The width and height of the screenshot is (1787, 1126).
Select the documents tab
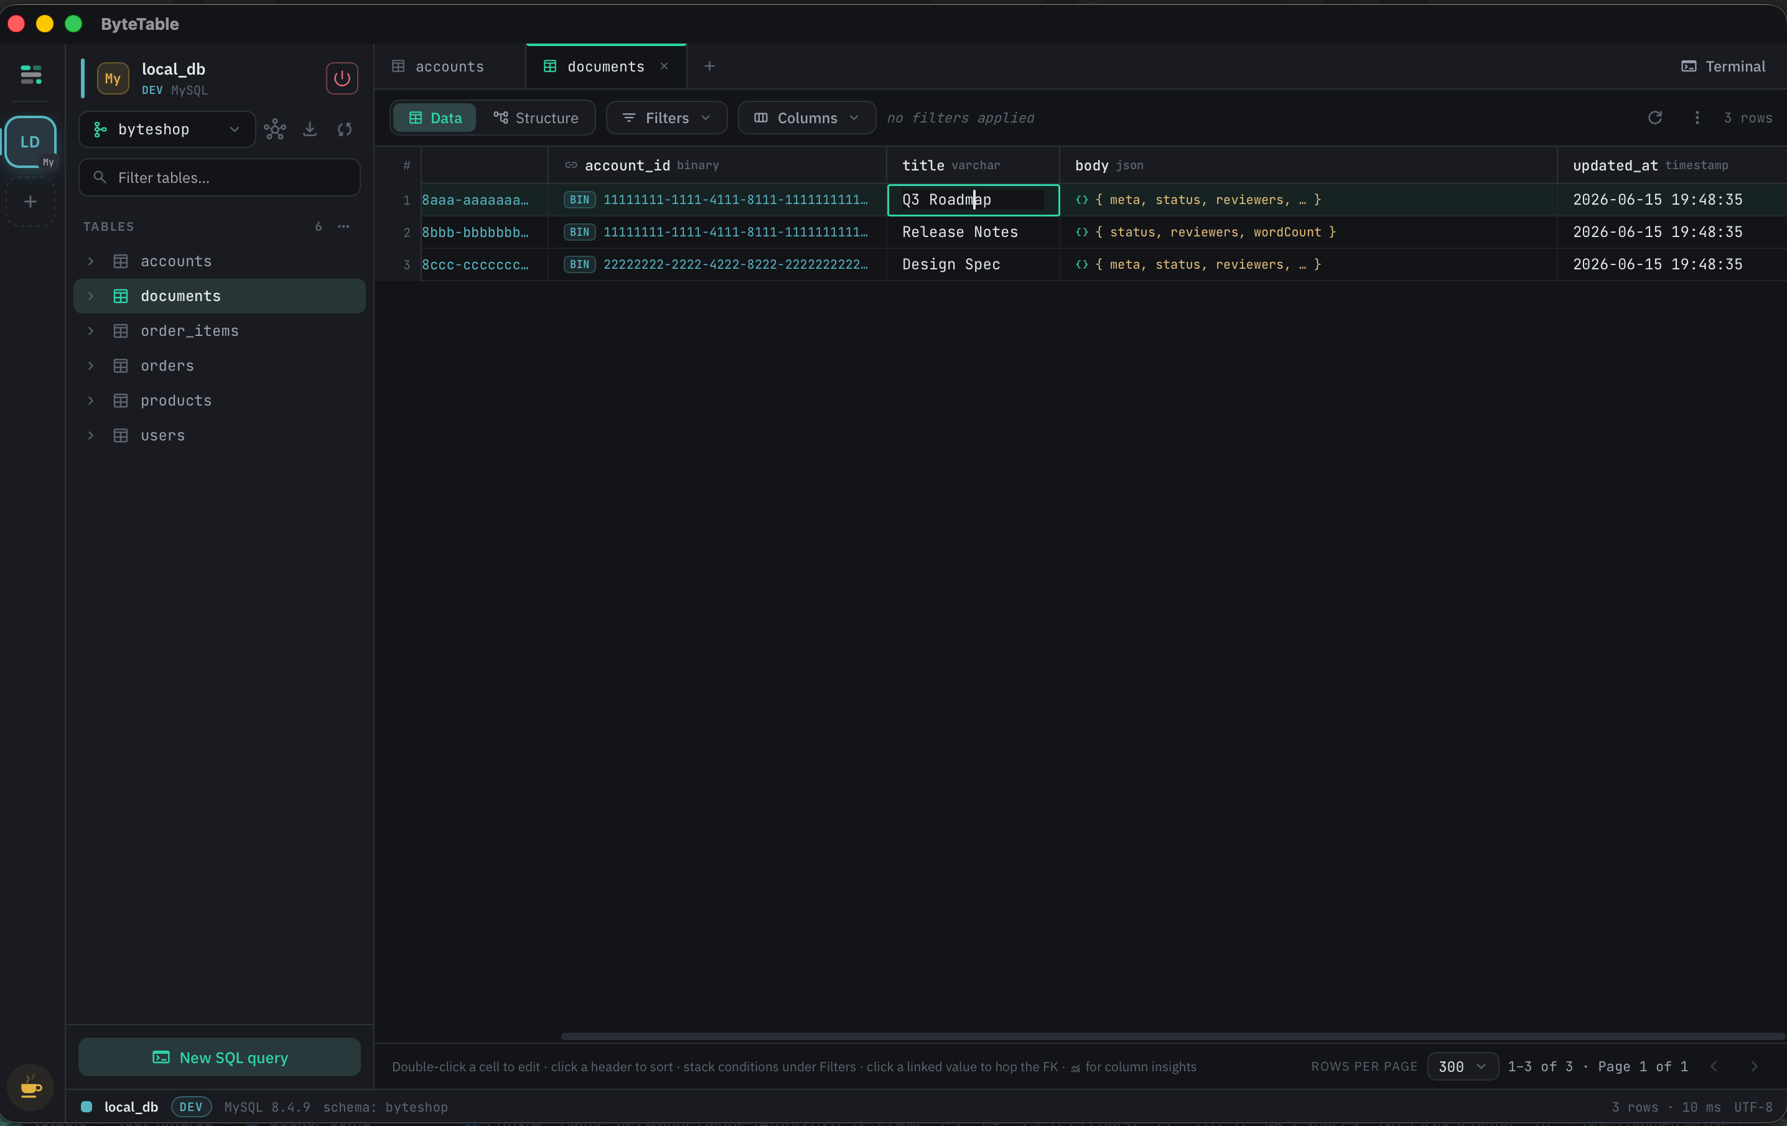[605, 66]
